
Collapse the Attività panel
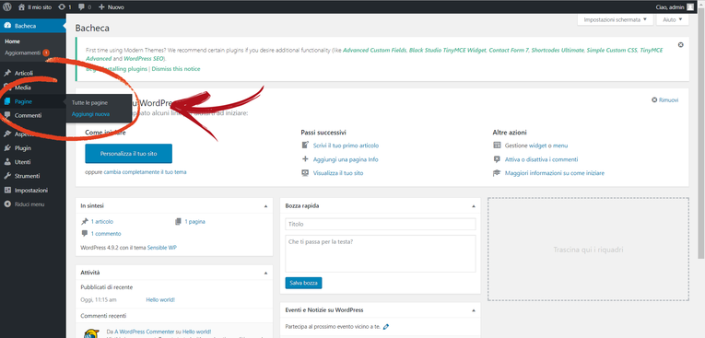(x=265, y=273)
